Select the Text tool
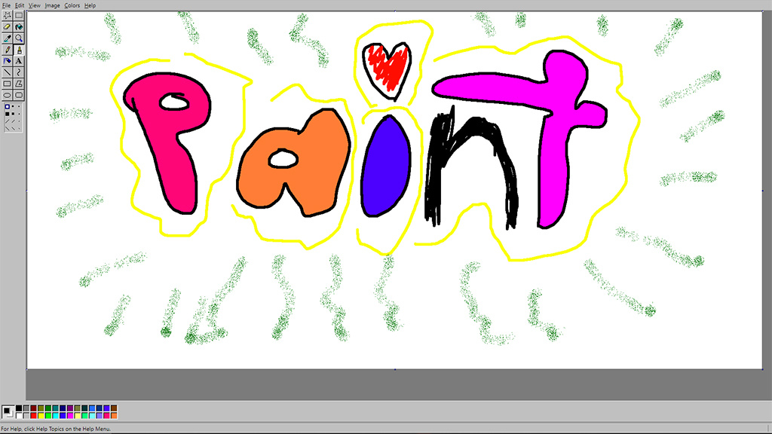 [18, 60]
